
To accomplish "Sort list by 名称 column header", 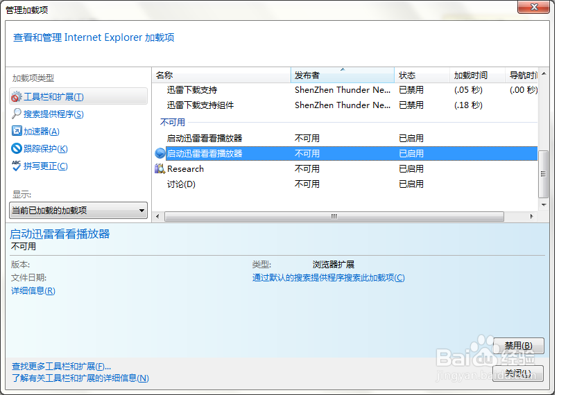I will point(221,76).
